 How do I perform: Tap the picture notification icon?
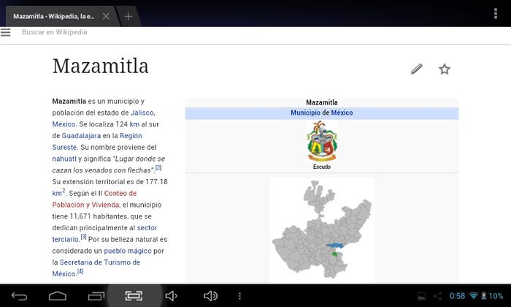coord(421,296)
